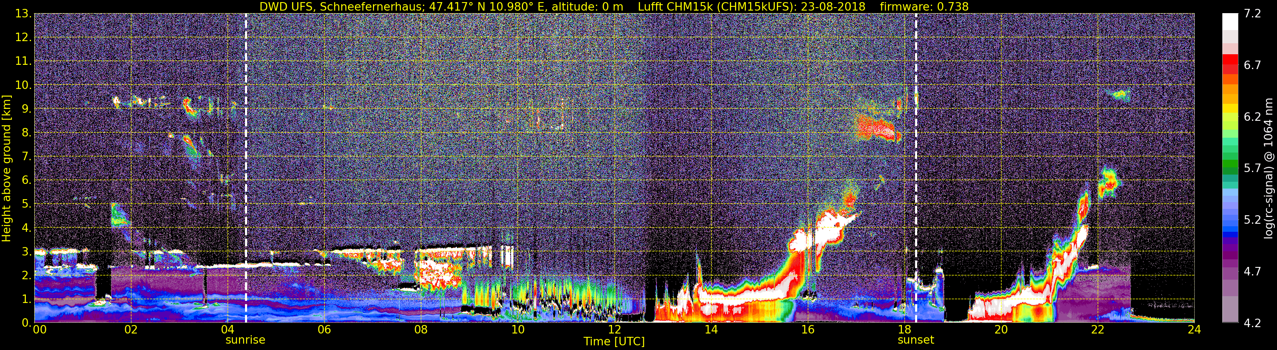Click the '0.' height axis tick label
The width and height of the screenshot is (1277, 350).
tap(26, 323)
